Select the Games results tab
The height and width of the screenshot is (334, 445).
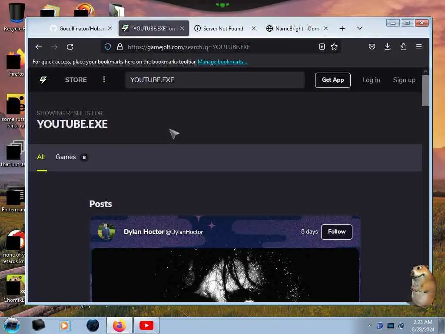tap(72, 157)
